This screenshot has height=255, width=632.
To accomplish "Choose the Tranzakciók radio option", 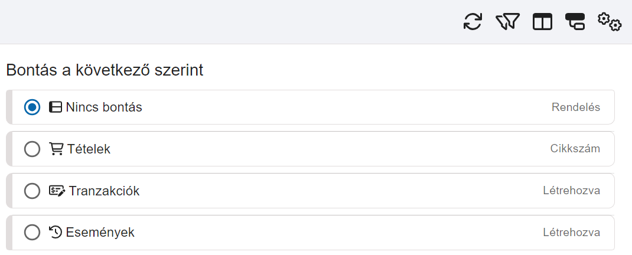I will [x=32, y=191].
